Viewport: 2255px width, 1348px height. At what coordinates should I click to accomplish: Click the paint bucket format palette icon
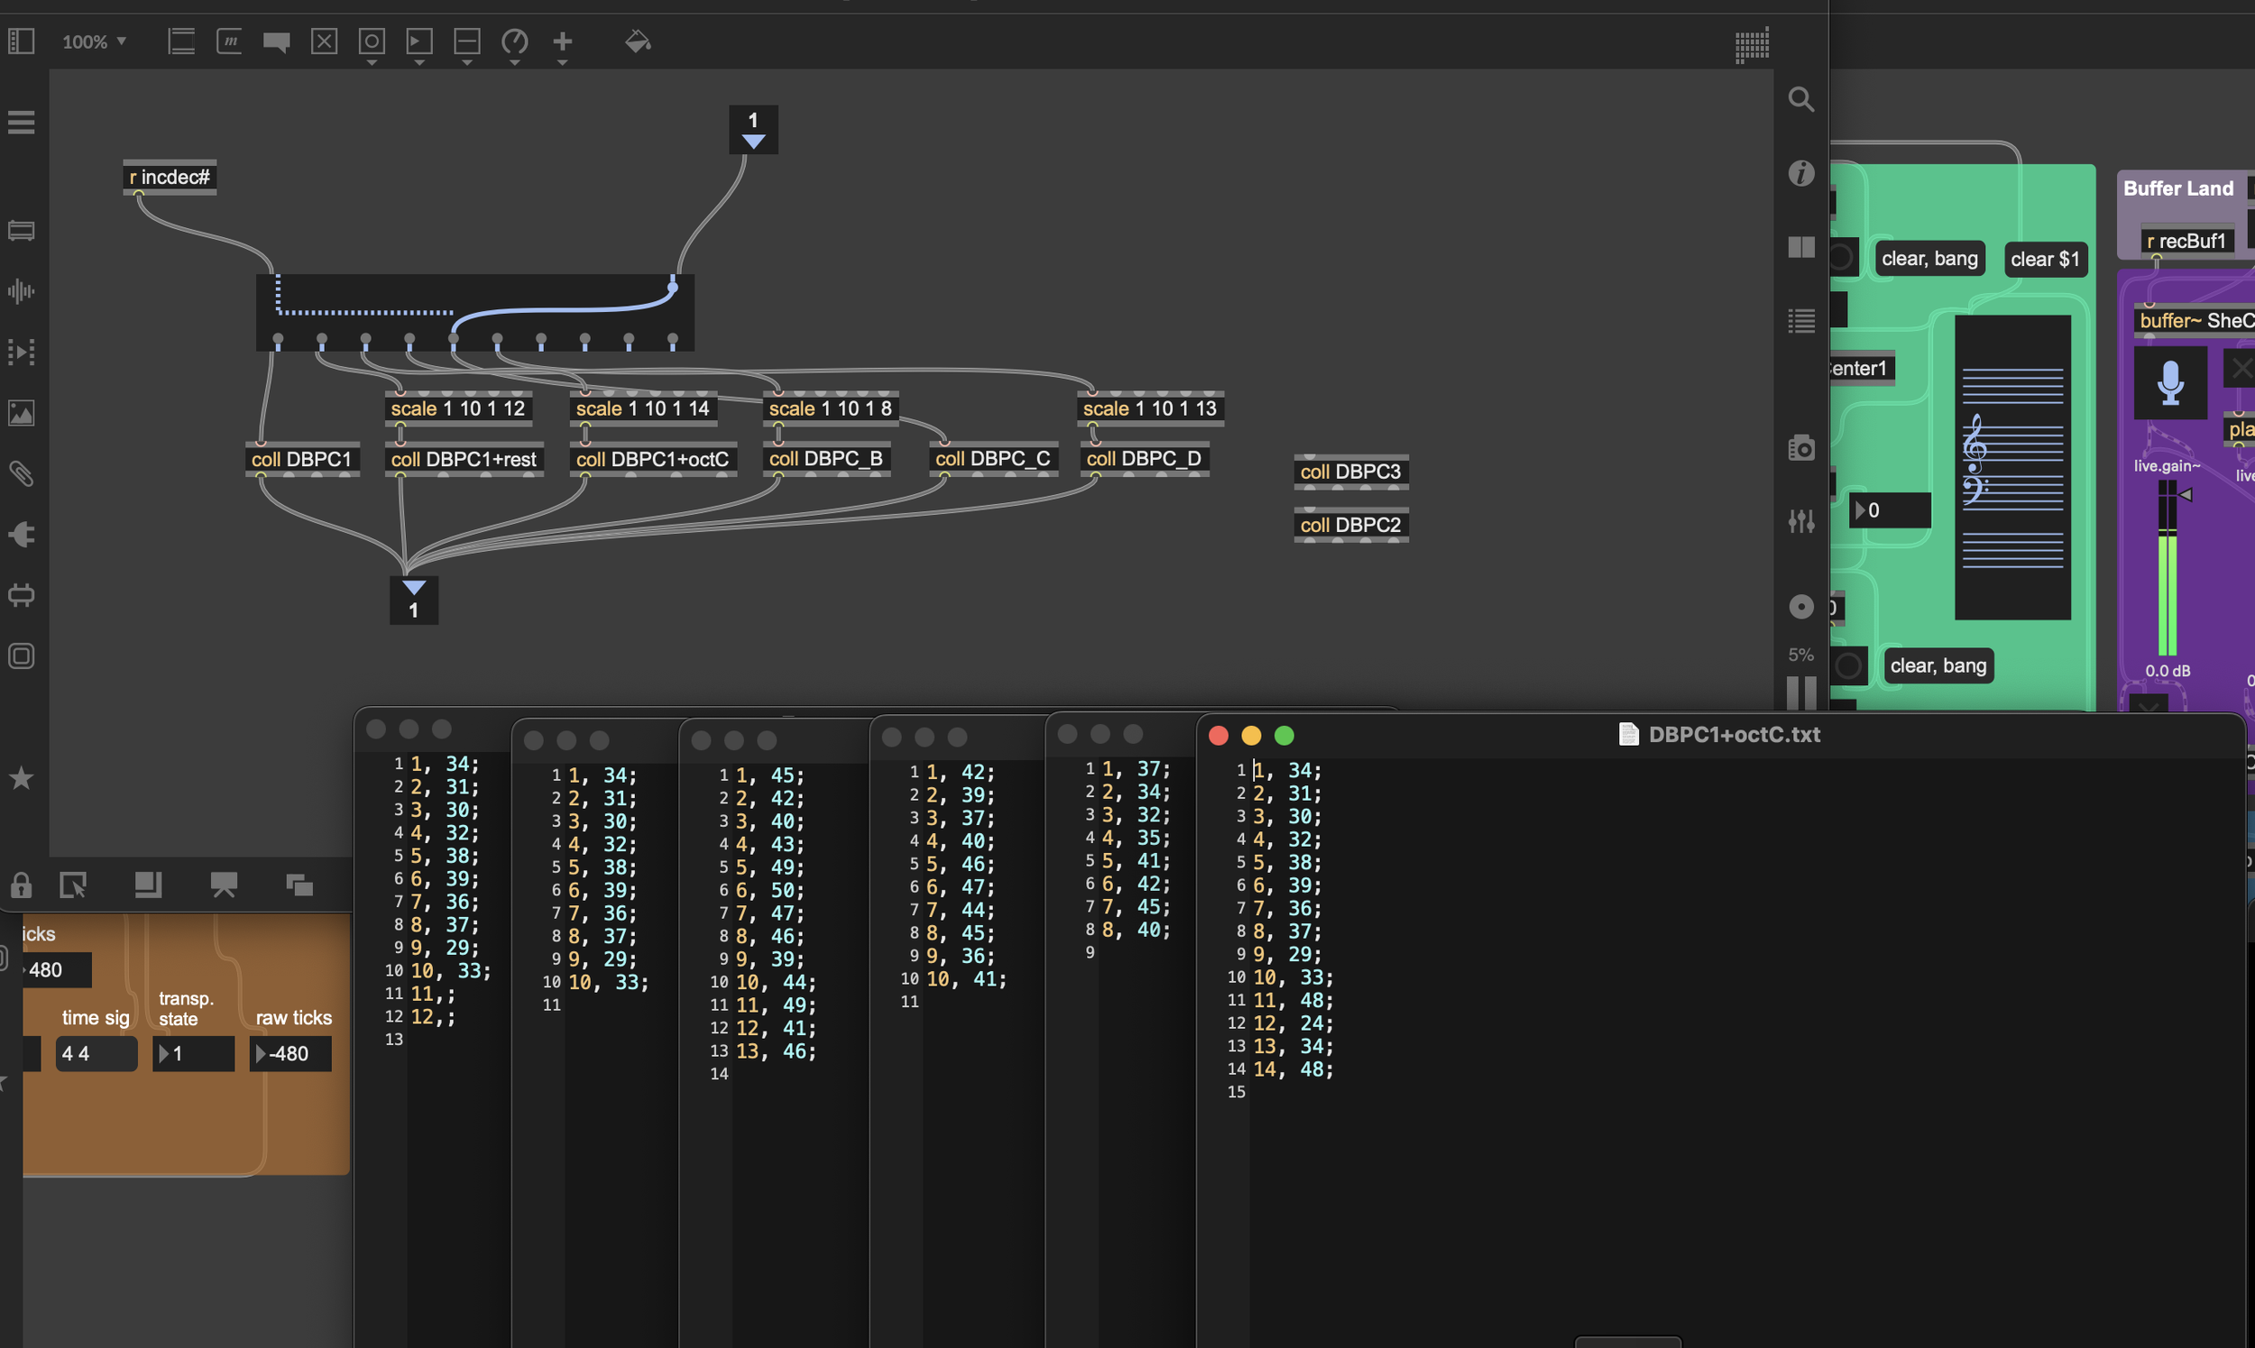638,41
